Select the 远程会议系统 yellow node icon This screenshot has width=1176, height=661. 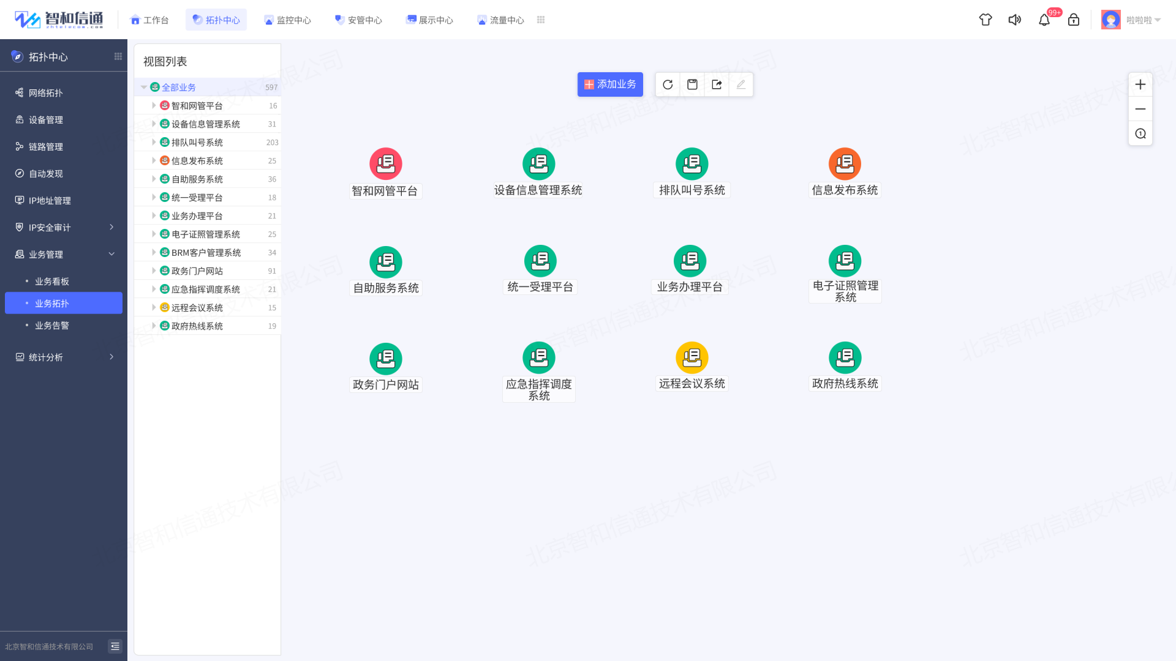point(692,357)
